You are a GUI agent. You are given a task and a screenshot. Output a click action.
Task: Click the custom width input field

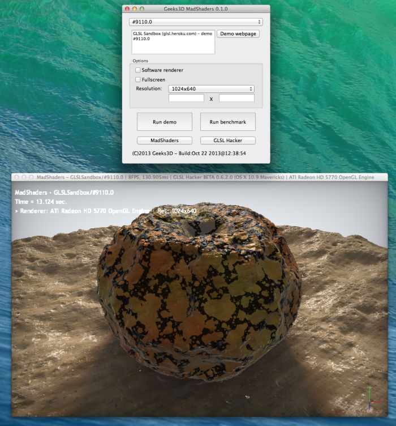tap(186, 98)
